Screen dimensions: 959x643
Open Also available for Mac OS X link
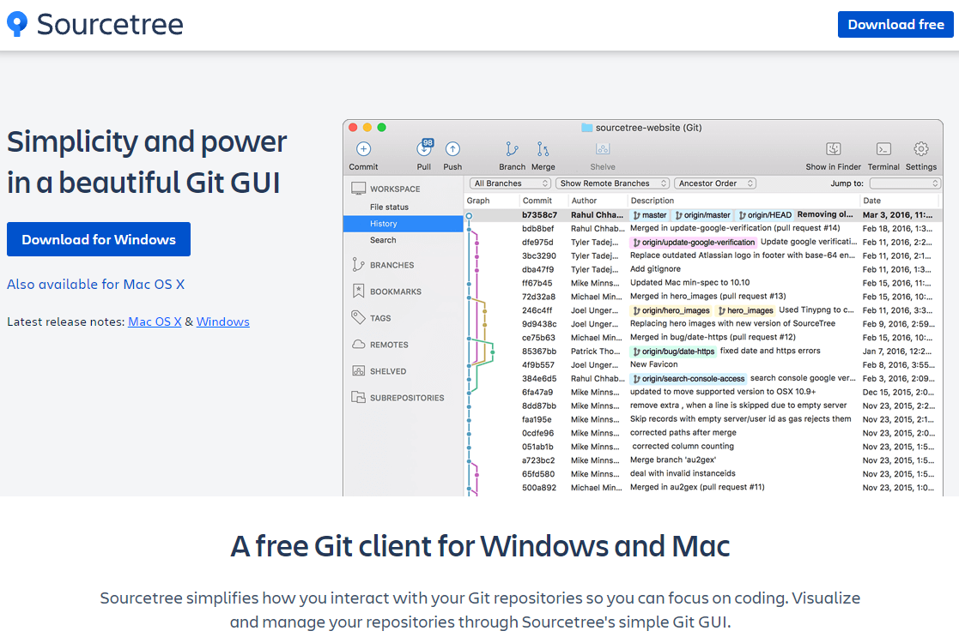(x=95, y=284)
